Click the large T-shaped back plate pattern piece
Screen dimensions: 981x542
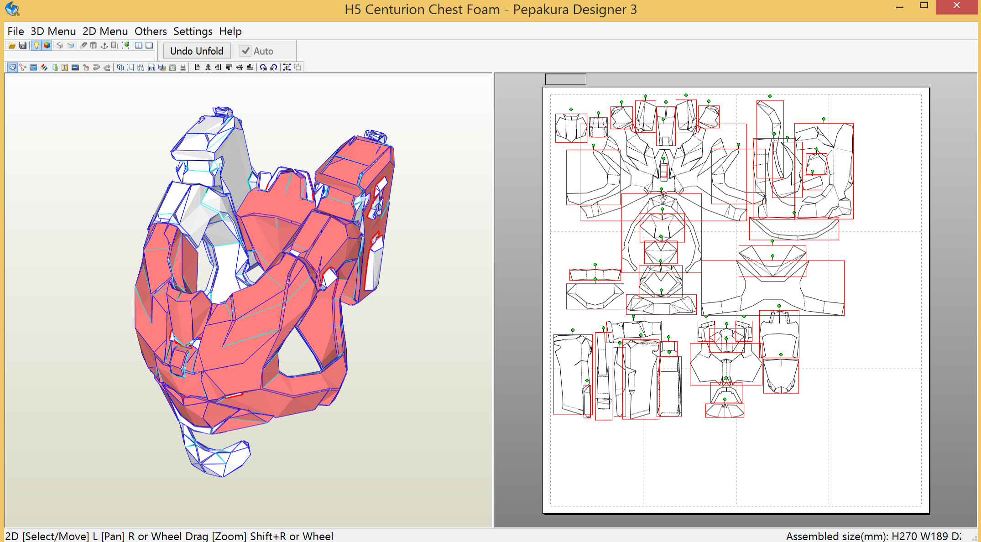tap(772, 288)
